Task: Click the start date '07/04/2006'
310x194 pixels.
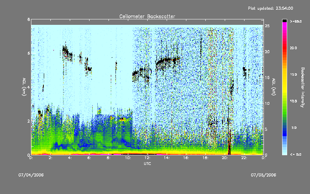Action: tap(31, 175)
